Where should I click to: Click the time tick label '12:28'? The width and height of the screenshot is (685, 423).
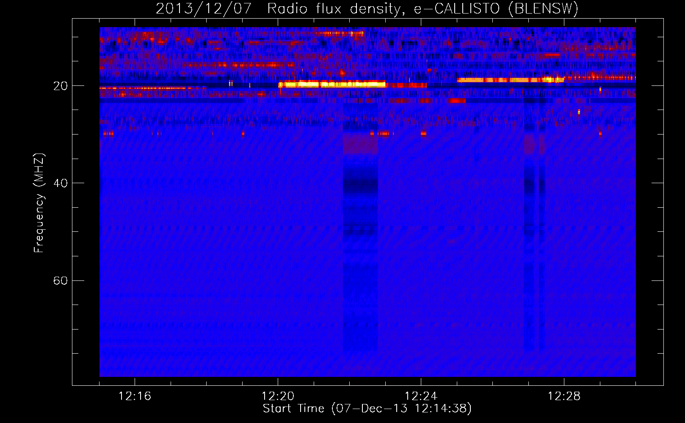pyautogui.click(x=564, y=396)
